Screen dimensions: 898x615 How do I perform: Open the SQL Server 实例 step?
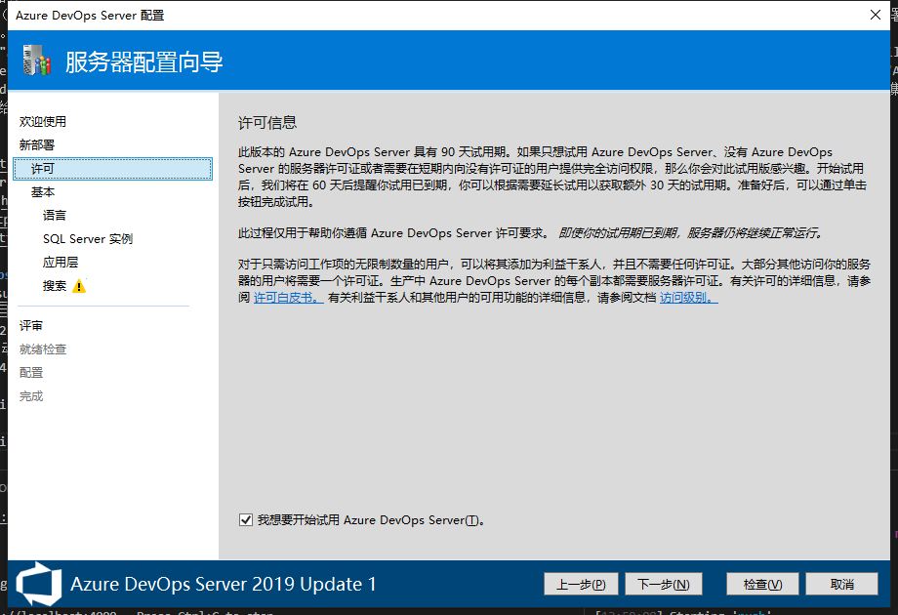click(87, 239)
